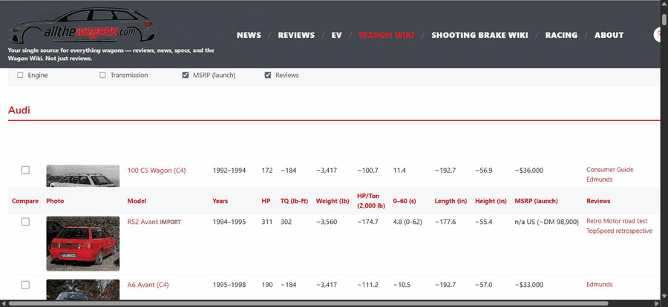
Task: Uncheck the Reviews column checkbox
Action: click(x=267, y=75)
